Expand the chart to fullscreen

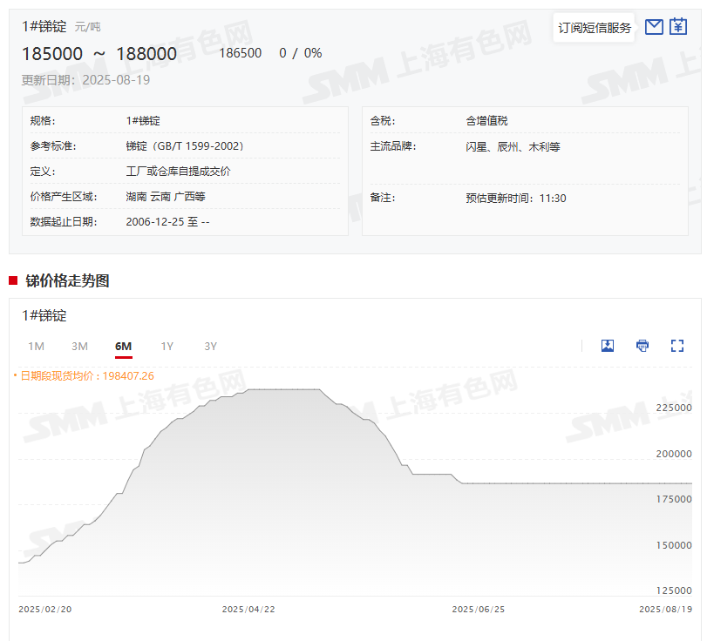(677, 346)
